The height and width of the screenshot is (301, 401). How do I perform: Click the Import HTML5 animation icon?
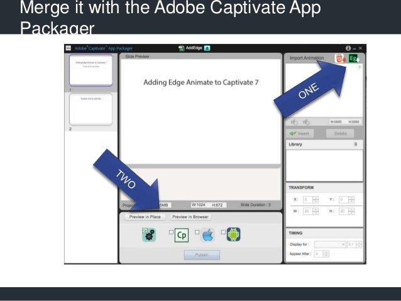[339, 58]
